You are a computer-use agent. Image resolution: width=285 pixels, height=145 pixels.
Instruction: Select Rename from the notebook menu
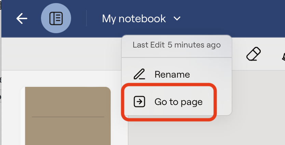tap(172, 74)
